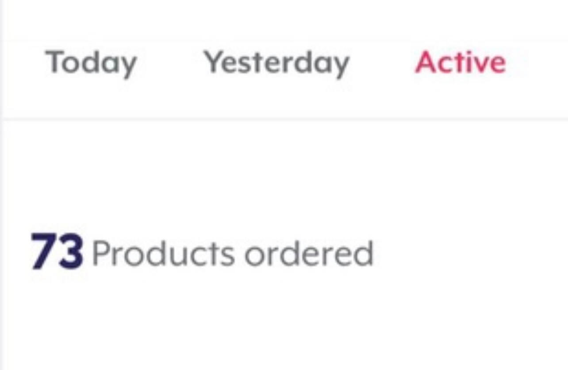Select the word ordered
Screen dimensions: 568x370
tap(309, 254)
